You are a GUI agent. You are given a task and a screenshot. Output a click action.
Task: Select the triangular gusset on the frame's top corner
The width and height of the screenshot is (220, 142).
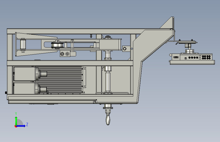pyautogui.click(x=168, y=23)
